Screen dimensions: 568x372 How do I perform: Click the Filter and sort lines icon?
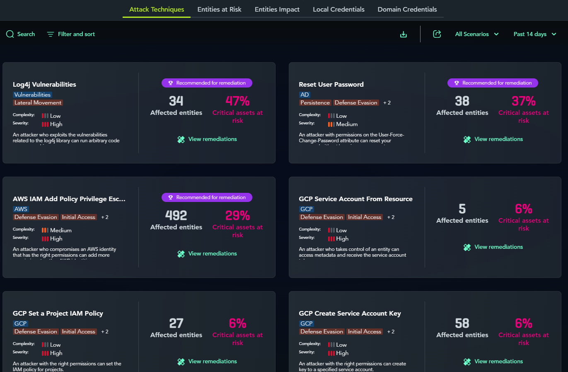(51, 34)
